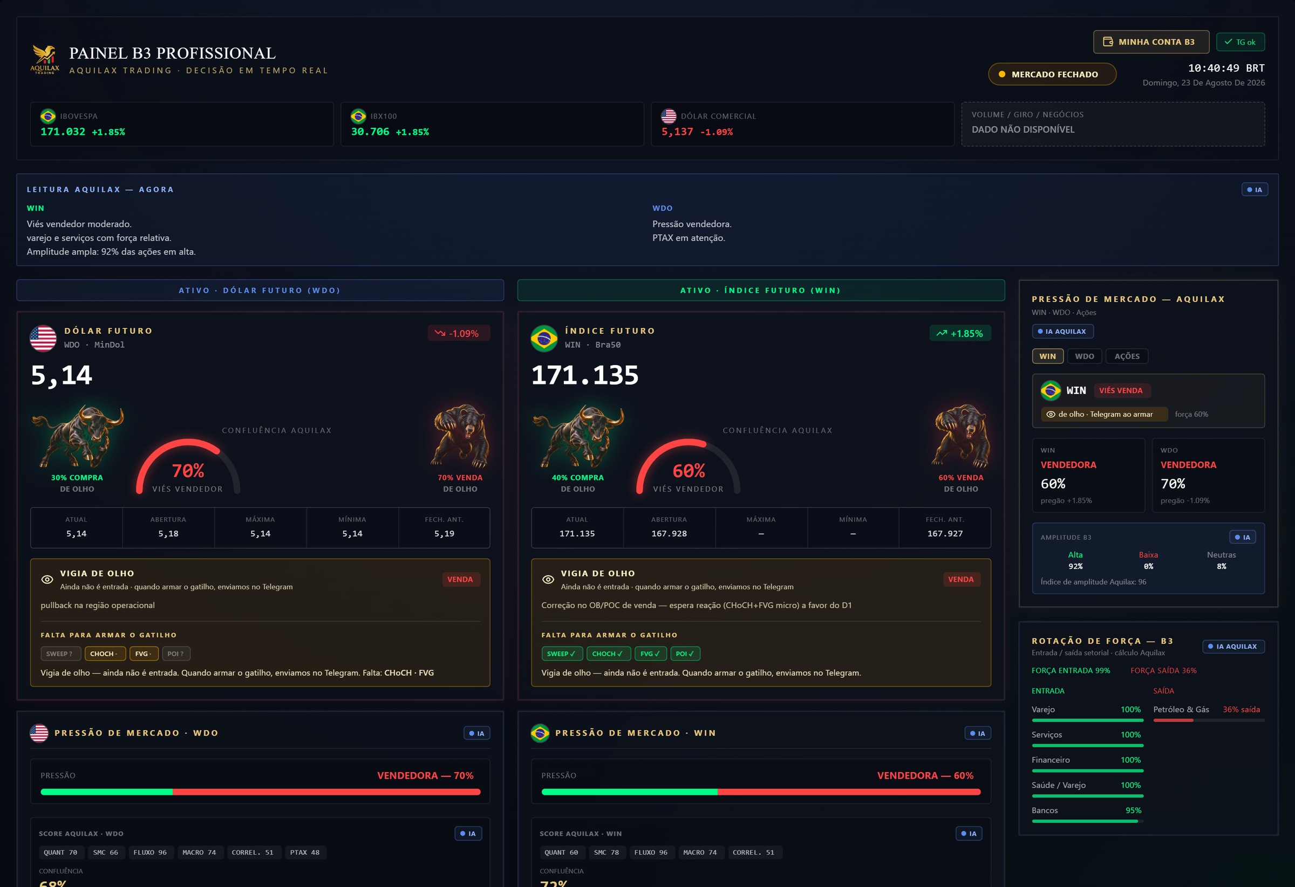Click the US flag beside Dólar Futuro title
The image size is (1295, 887).
tap(43, 338)
